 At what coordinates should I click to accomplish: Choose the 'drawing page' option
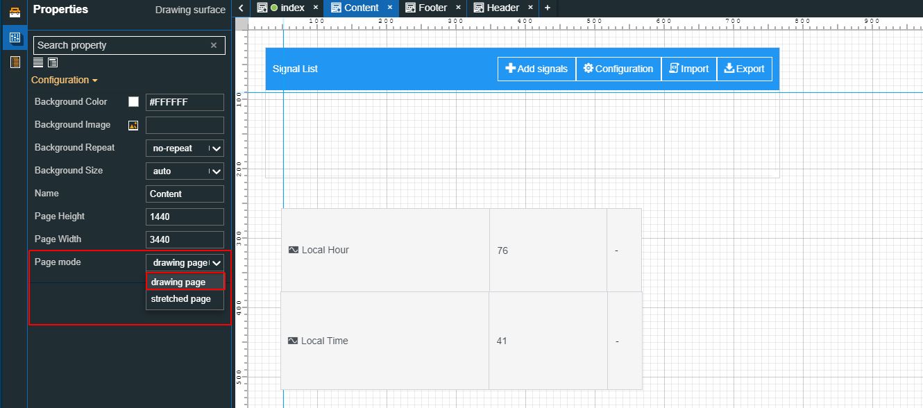pos(185,282)
